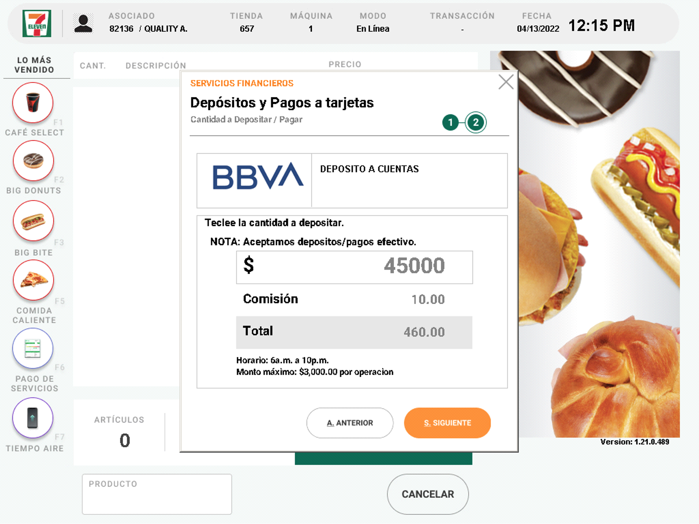Choose the Big Bite hot dog icon
The width and height of the screenshot is (699, 524).
pyautogui.click(x=33, y=221)
